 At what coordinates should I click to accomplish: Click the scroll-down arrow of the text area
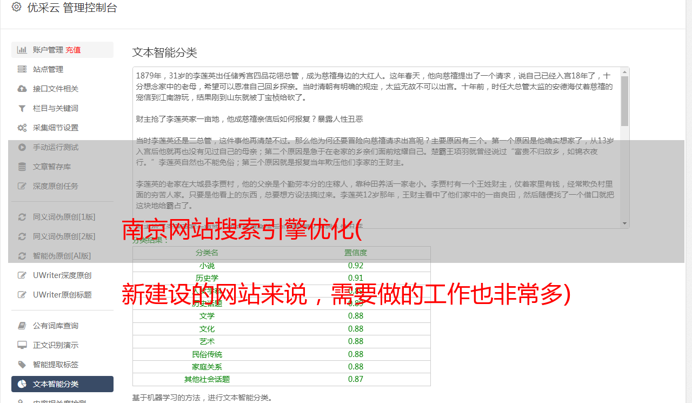[x=625, y=223]
